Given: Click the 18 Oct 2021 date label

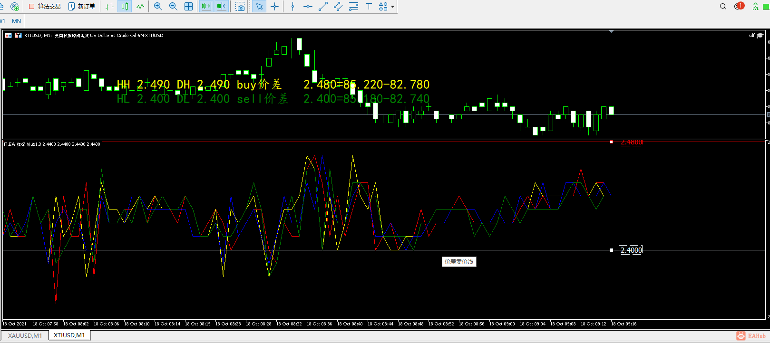Looking at the screenshot, I should tap(14, 324).
